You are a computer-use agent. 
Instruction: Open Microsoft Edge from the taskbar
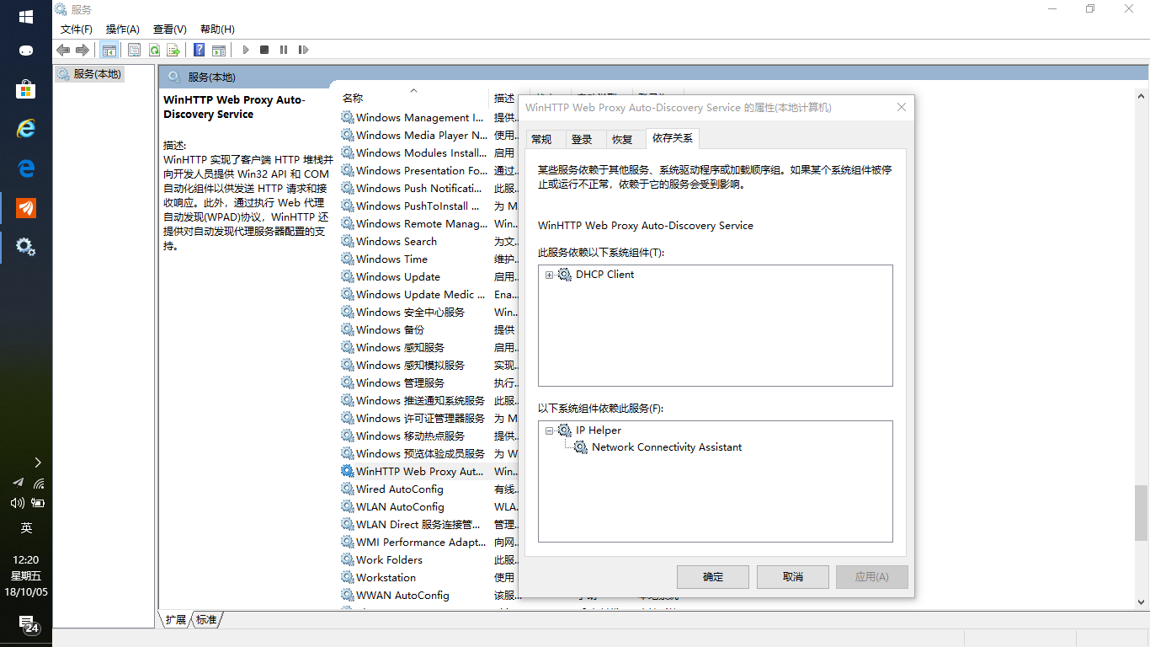[26, 168]
